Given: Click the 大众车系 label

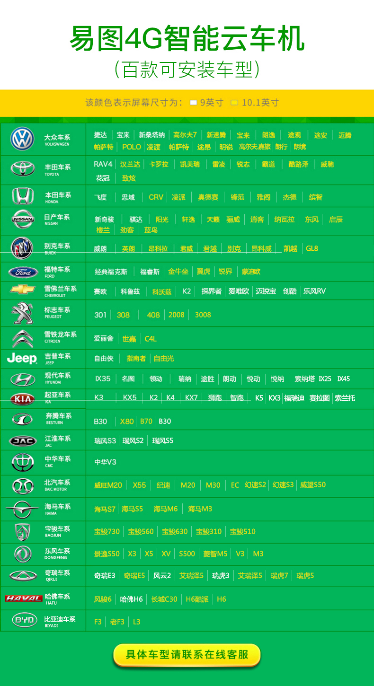Looking at the screenshot, I should click(57, 137).
